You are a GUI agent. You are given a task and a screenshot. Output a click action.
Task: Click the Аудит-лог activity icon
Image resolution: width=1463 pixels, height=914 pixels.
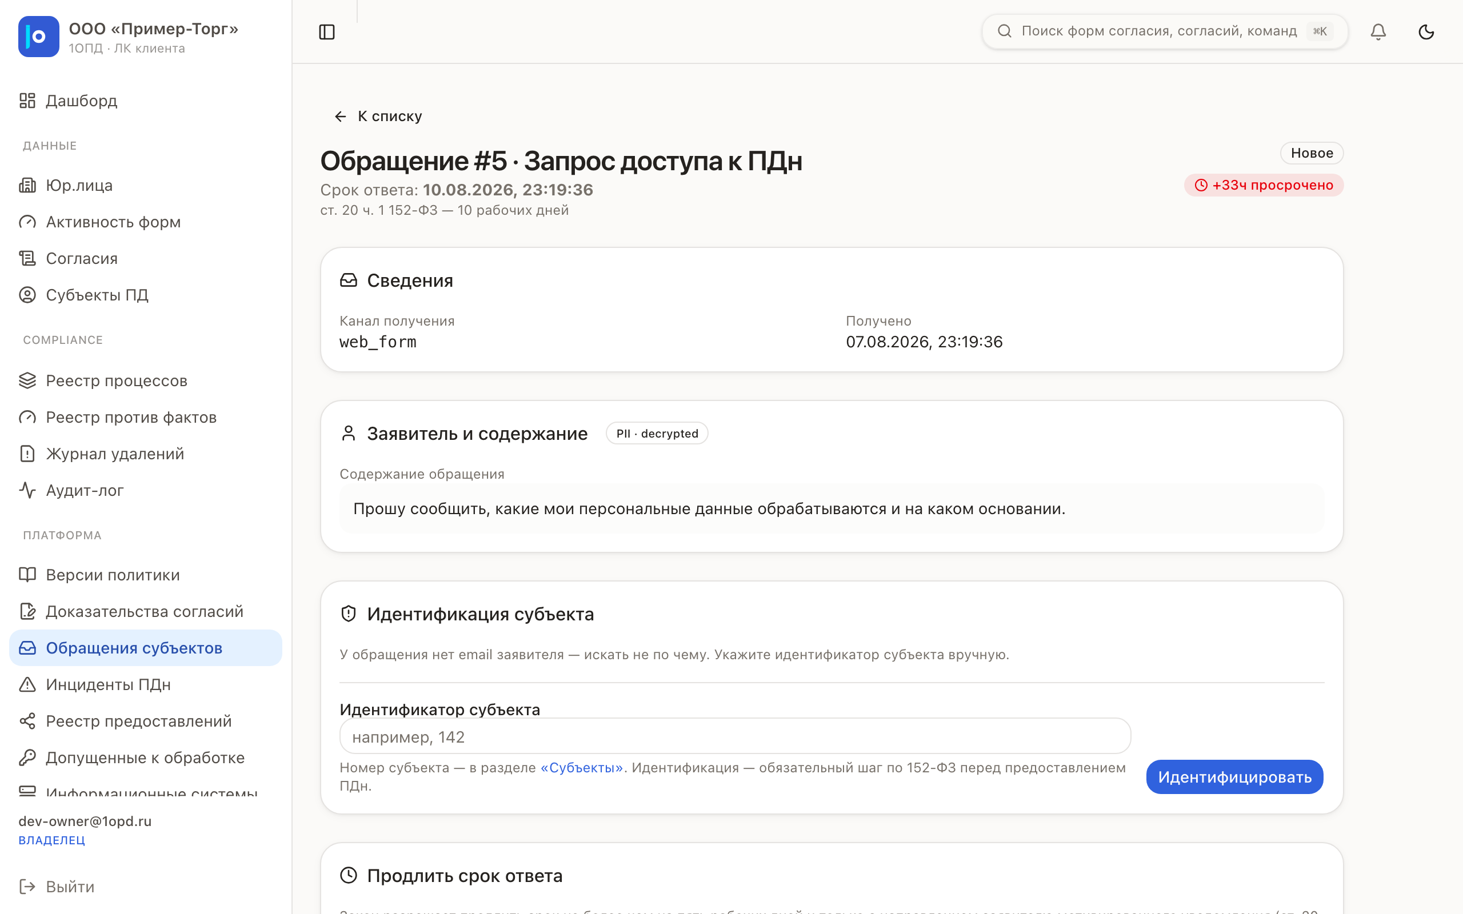(x=27, y=490)
